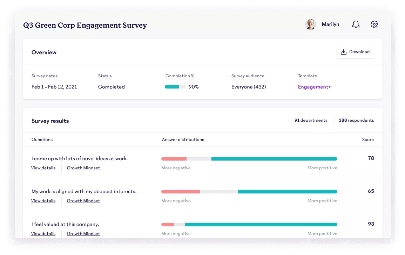Click score 78
Screen dimensions: 405x255
[371, 158]
